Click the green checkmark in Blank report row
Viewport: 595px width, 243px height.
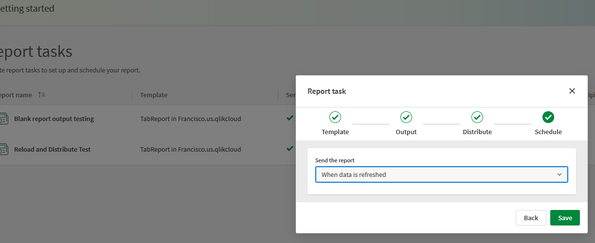pos(289,118)
